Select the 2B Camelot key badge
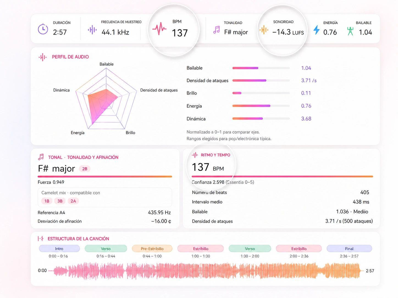The width and height of the screenshot is (398, 298). pyautogui.click(x=85, y=169)
